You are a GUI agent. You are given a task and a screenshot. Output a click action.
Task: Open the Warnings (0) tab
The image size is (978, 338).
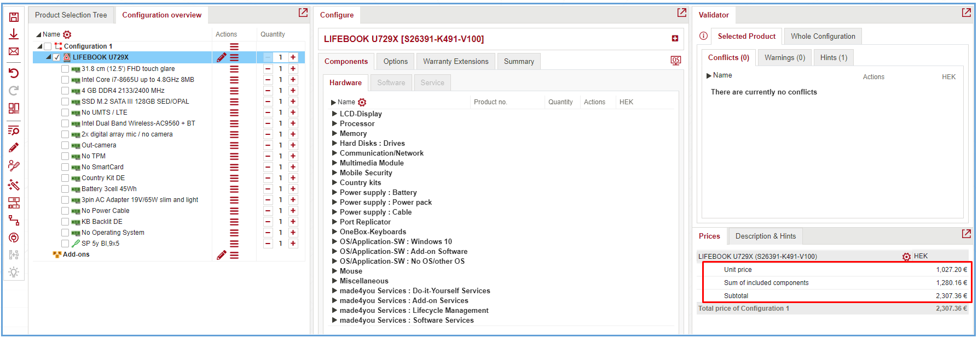point(785,57)
